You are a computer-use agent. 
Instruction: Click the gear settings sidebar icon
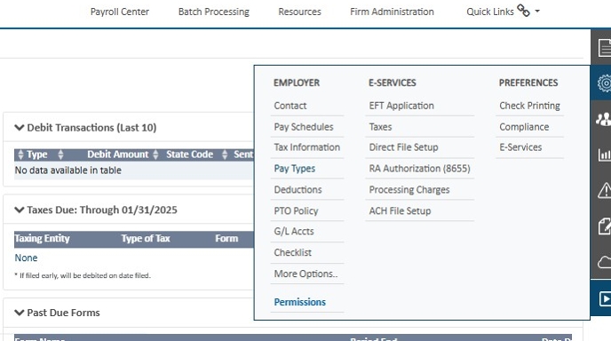pyautogui.click(x=604, y=83)
